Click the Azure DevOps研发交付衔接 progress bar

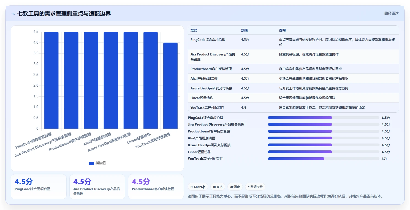pos(324,145)
